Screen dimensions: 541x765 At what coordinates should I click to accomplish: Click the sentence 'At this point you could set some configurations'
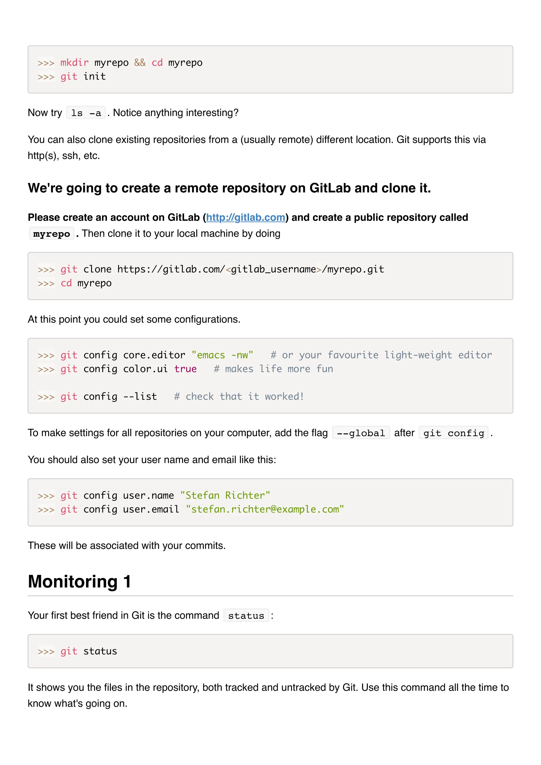click(134, 319)
